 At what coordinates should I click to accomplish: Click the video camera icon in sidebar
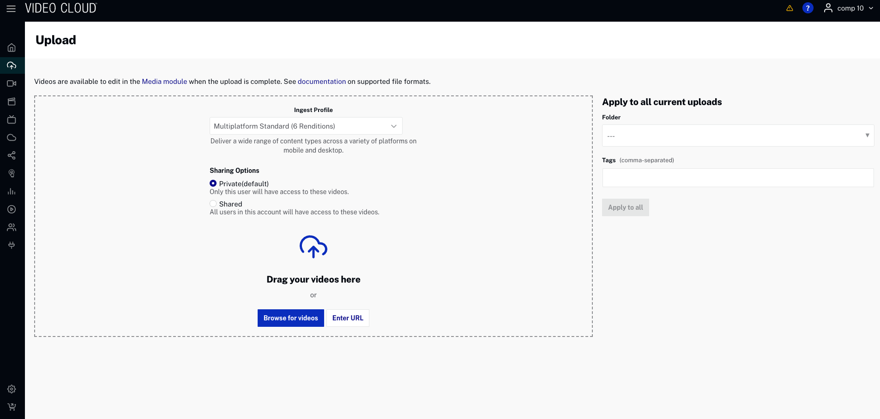click(12, 83)
